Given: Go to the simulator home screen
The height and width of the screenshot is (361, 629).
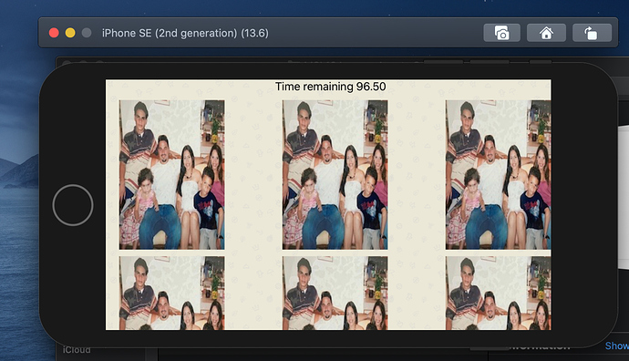Looking at the screenshot, I should pyautogui.click(x=546, y=33).
